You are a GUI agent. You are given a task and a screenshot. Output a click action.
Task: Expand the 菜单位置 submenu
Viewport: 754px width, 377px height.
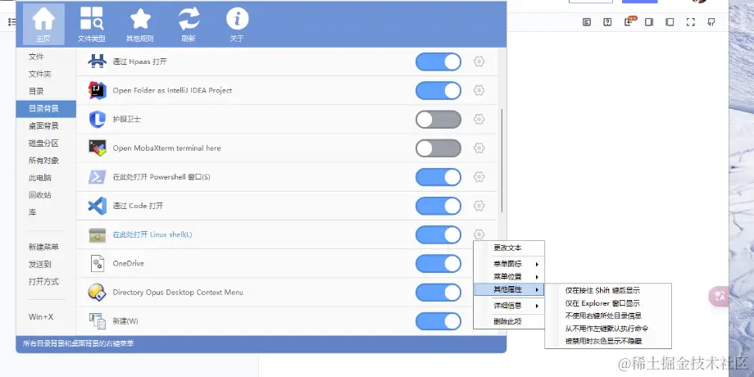click(509, 277)
